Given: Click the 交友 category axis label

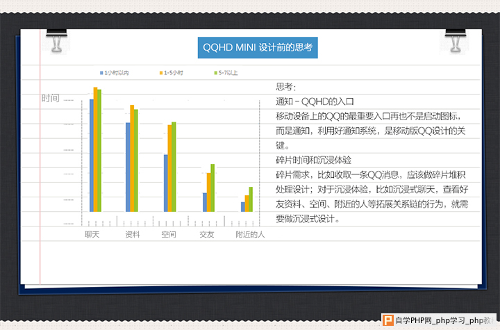Looking at the screenshot, I should [x=207, y=235].
